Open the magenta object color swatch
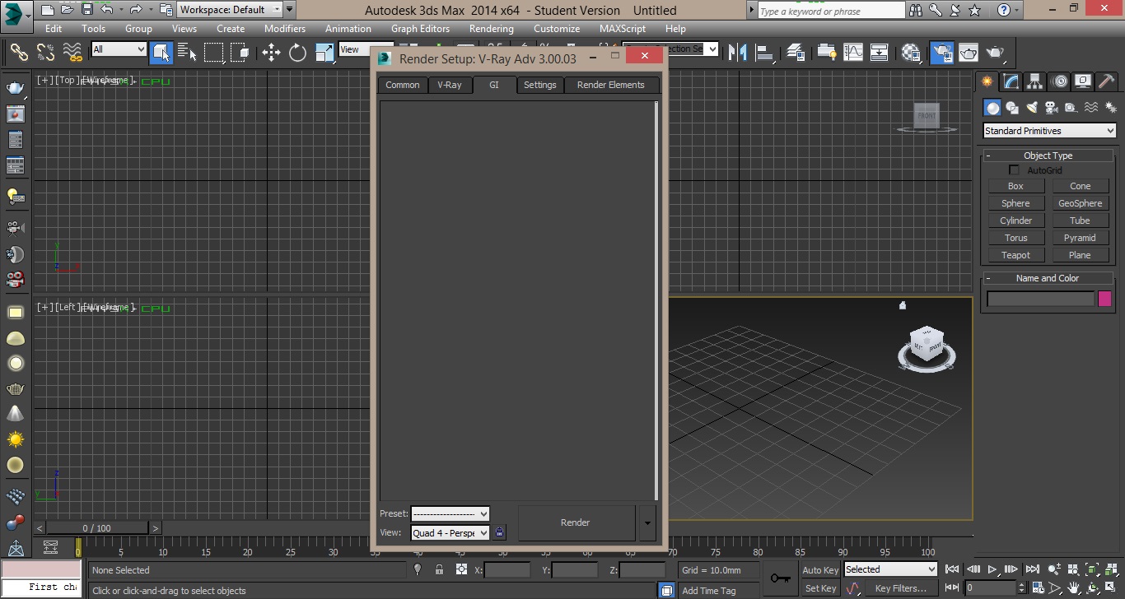This screenshot has height=599, width=1125. 1105,299
